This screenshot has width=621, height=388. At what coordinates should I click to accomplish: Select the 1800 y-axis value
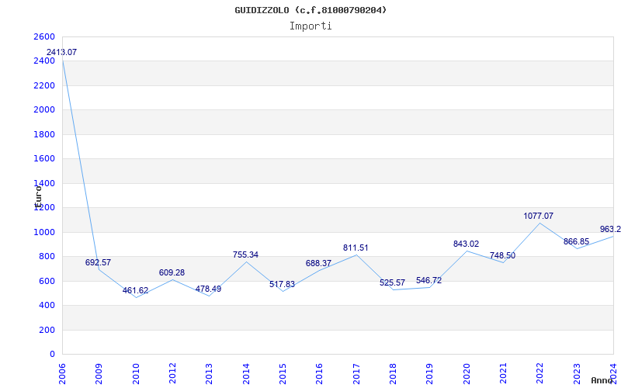(43, 134)
